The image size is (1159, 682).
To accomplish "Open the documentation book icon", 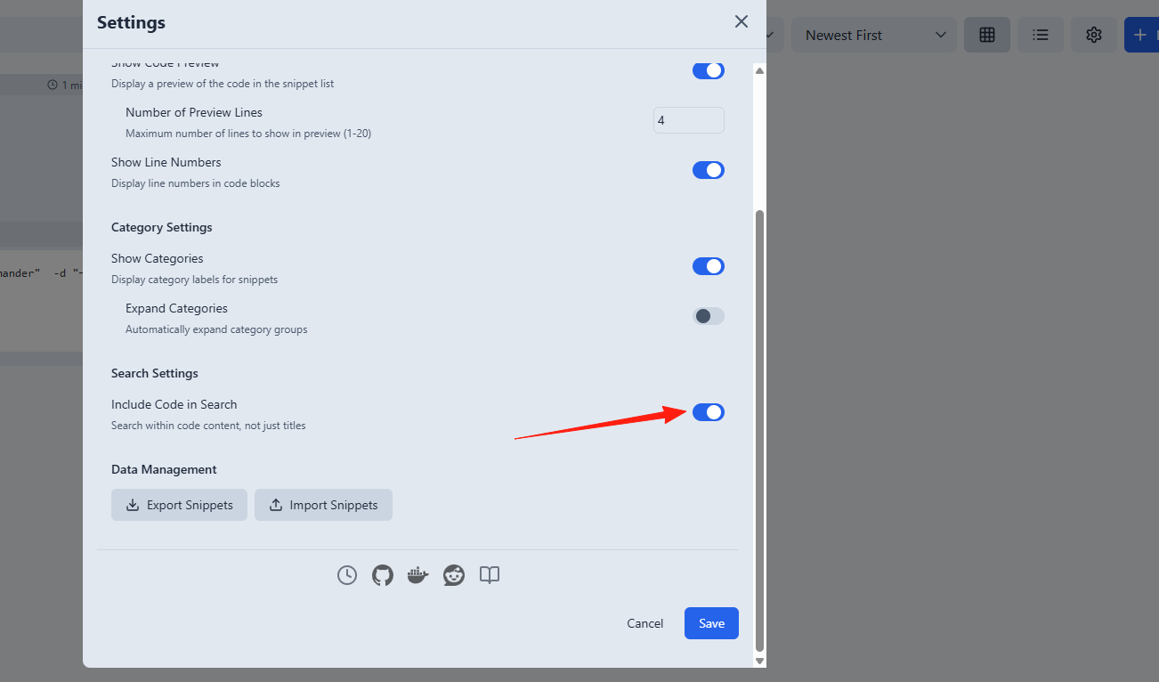I will click(x=490, y=575).
